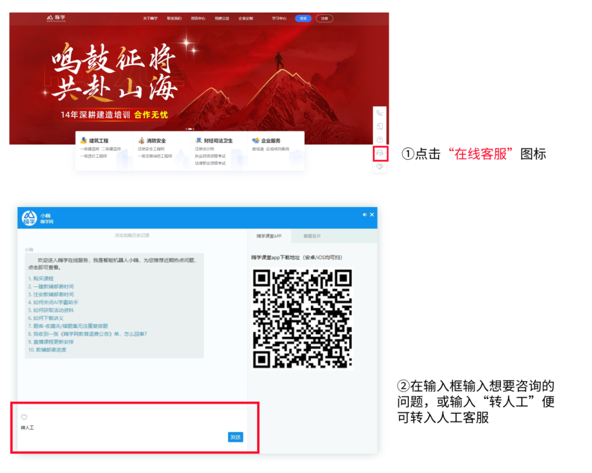592x473 pixels.
Task: Click question 8 about 嗨学网教育退费公告
Action: pyautogui.click(x=88, y=334)
